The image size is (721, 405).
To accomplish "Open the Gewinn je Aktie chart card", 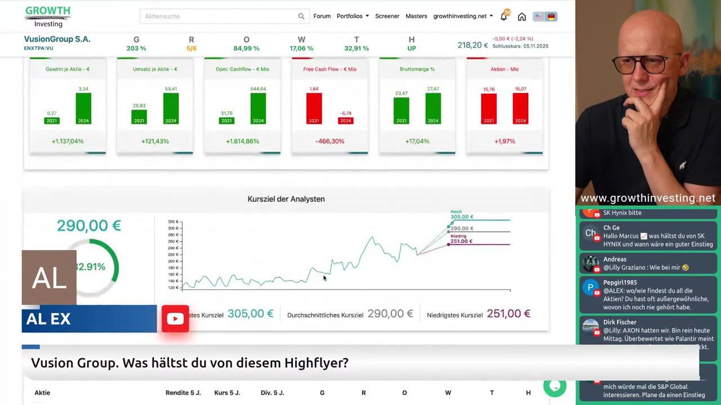I will 68,105.
